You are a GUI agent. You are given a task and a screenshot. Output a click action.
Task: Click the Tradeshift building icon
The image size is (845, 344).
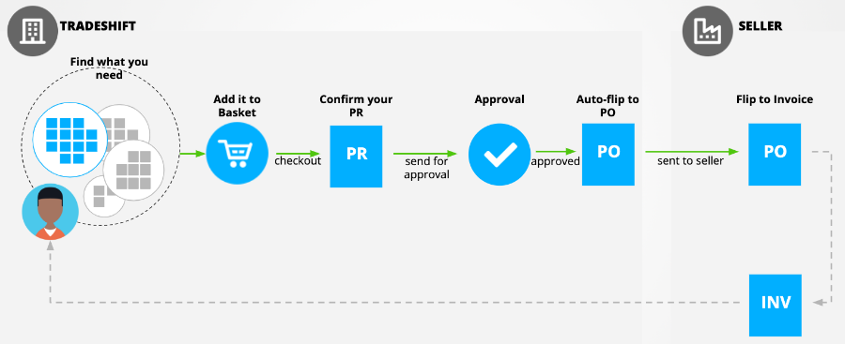tap(33, 31)
